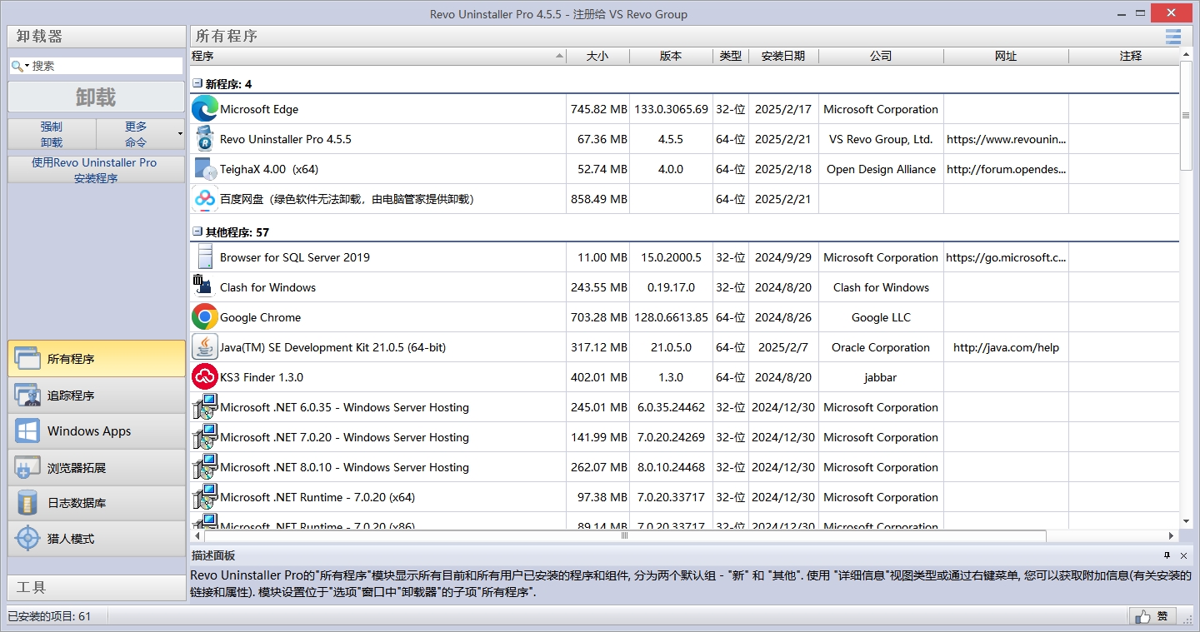Image resolution: width=1200 pixels, height=632 pixels.
Task: Click the 更多命令 button
Action: point(136,134)
